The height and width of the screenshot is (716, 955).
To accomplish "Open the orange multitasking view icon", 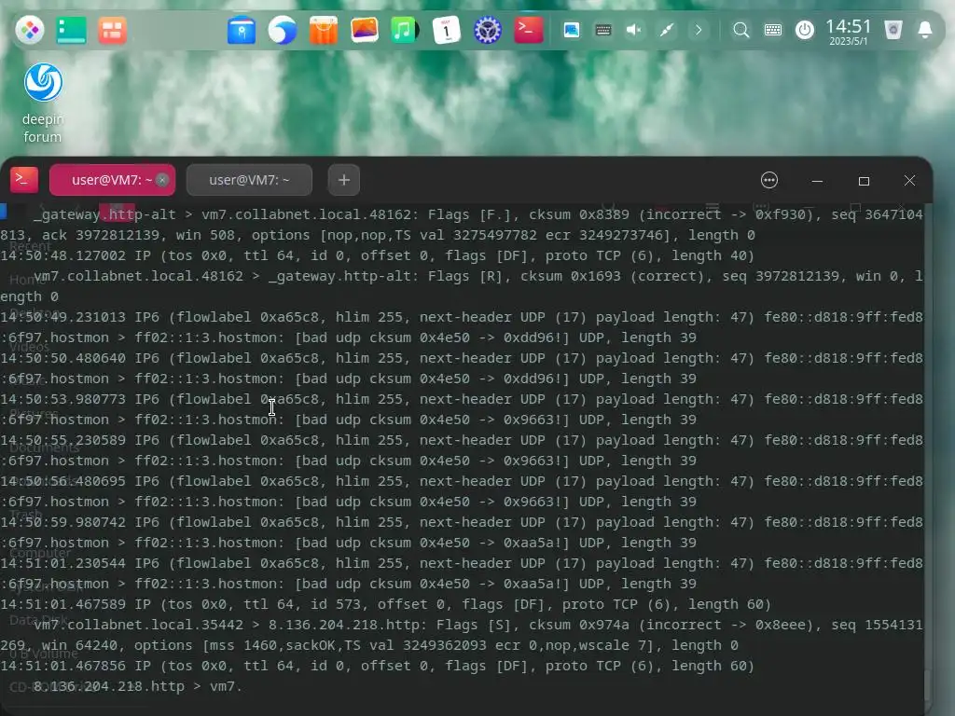I will [x=112, y=30].
